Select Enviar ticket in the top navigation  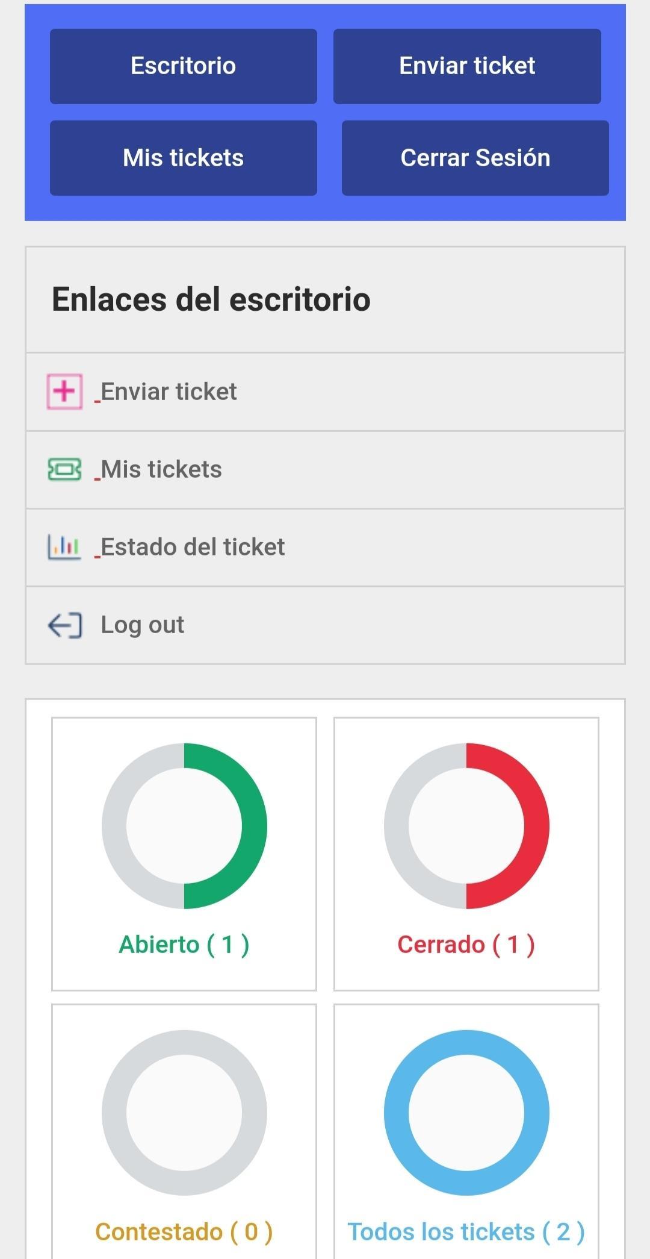pos(467,66)
